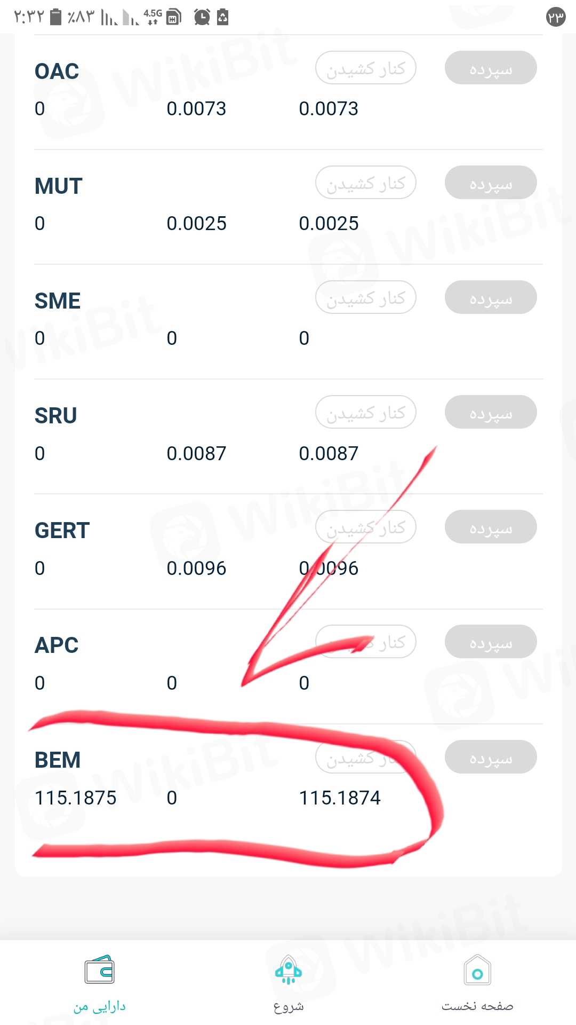Tap the home page icon
Screen dimensions: 576x1025
pyautogui.click(x=477, y=969)
